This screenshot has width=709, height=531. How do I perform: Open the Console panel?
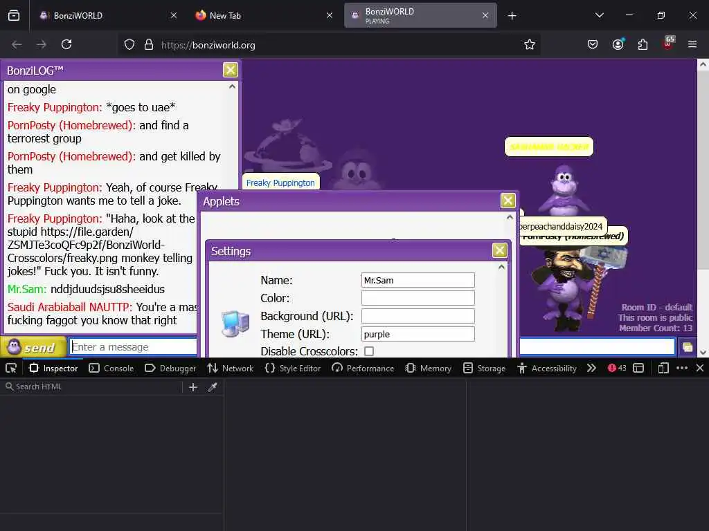pyautogui.click(x=111, y=368)
